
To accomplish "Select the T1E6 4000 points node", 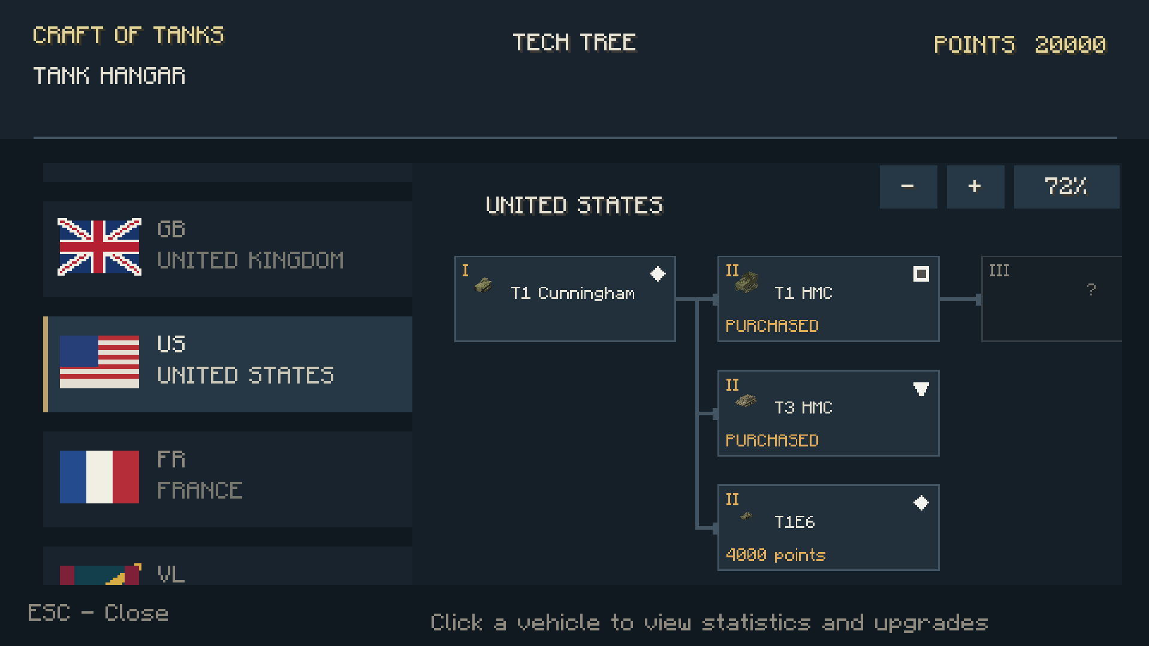I will [828, 528].
